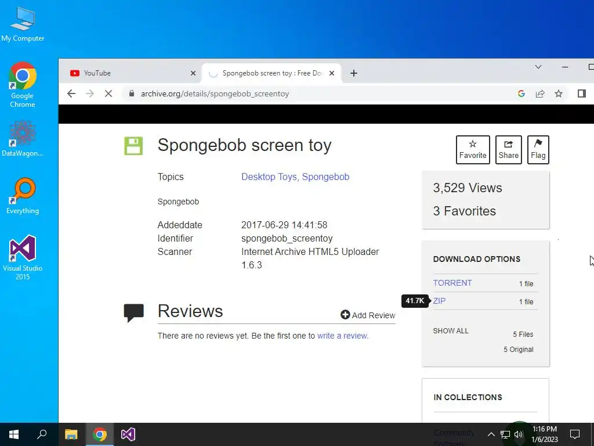Open volume control tray icon
594x446 pixels.
click(519, 434)
